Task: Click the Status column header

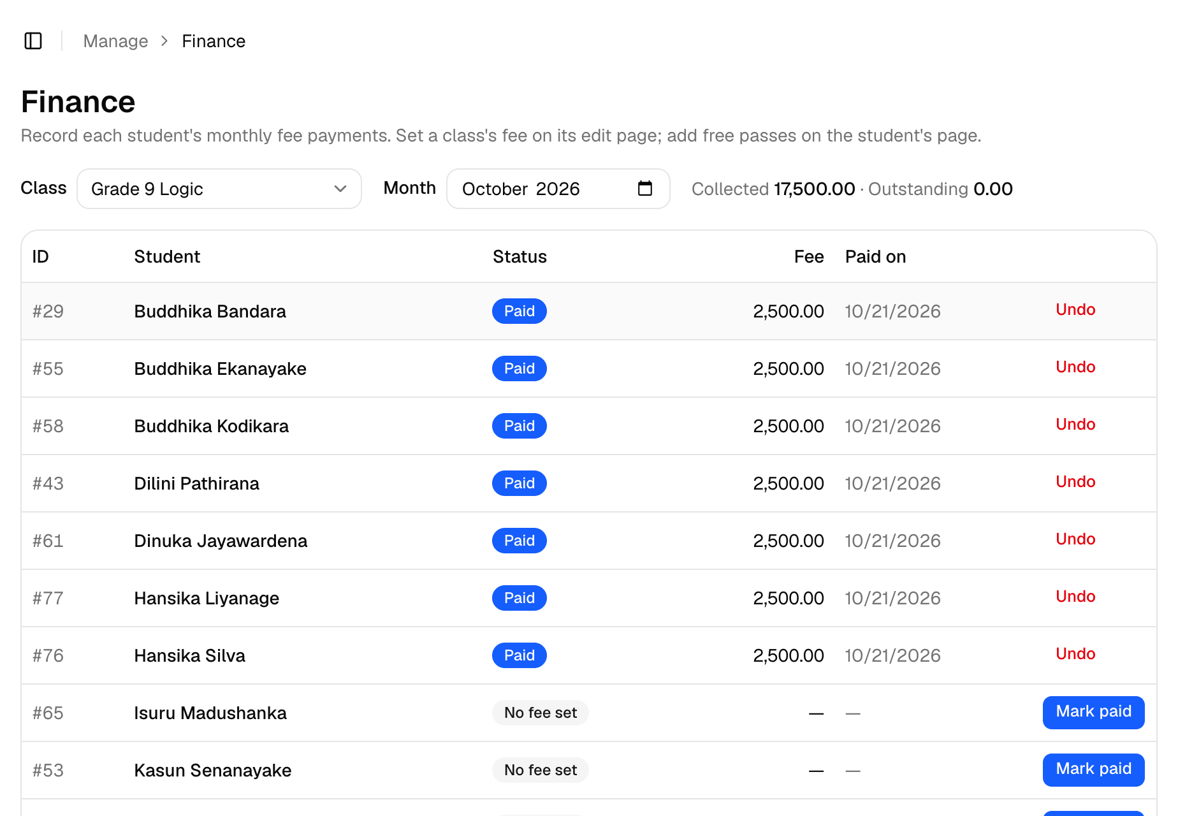Action: pos(520,256)
